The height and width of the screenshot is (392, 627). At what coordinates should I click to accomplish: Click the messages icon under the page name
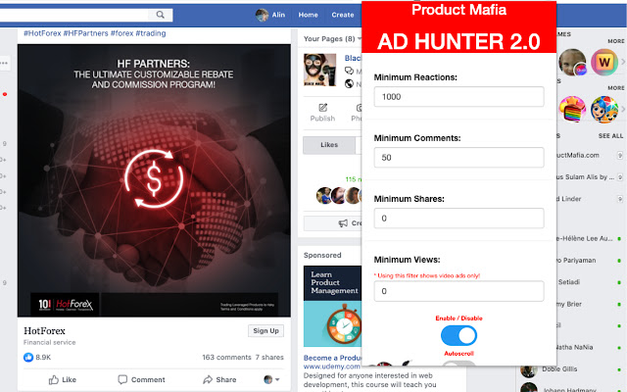point(349,71)
